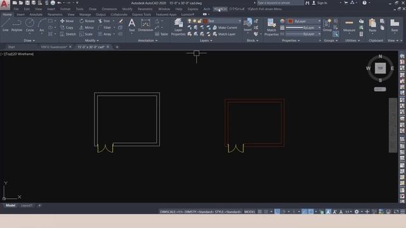Activate the Fillet command
The height and width of the screenshot is (228, 406).
click(x=105, y=27)
